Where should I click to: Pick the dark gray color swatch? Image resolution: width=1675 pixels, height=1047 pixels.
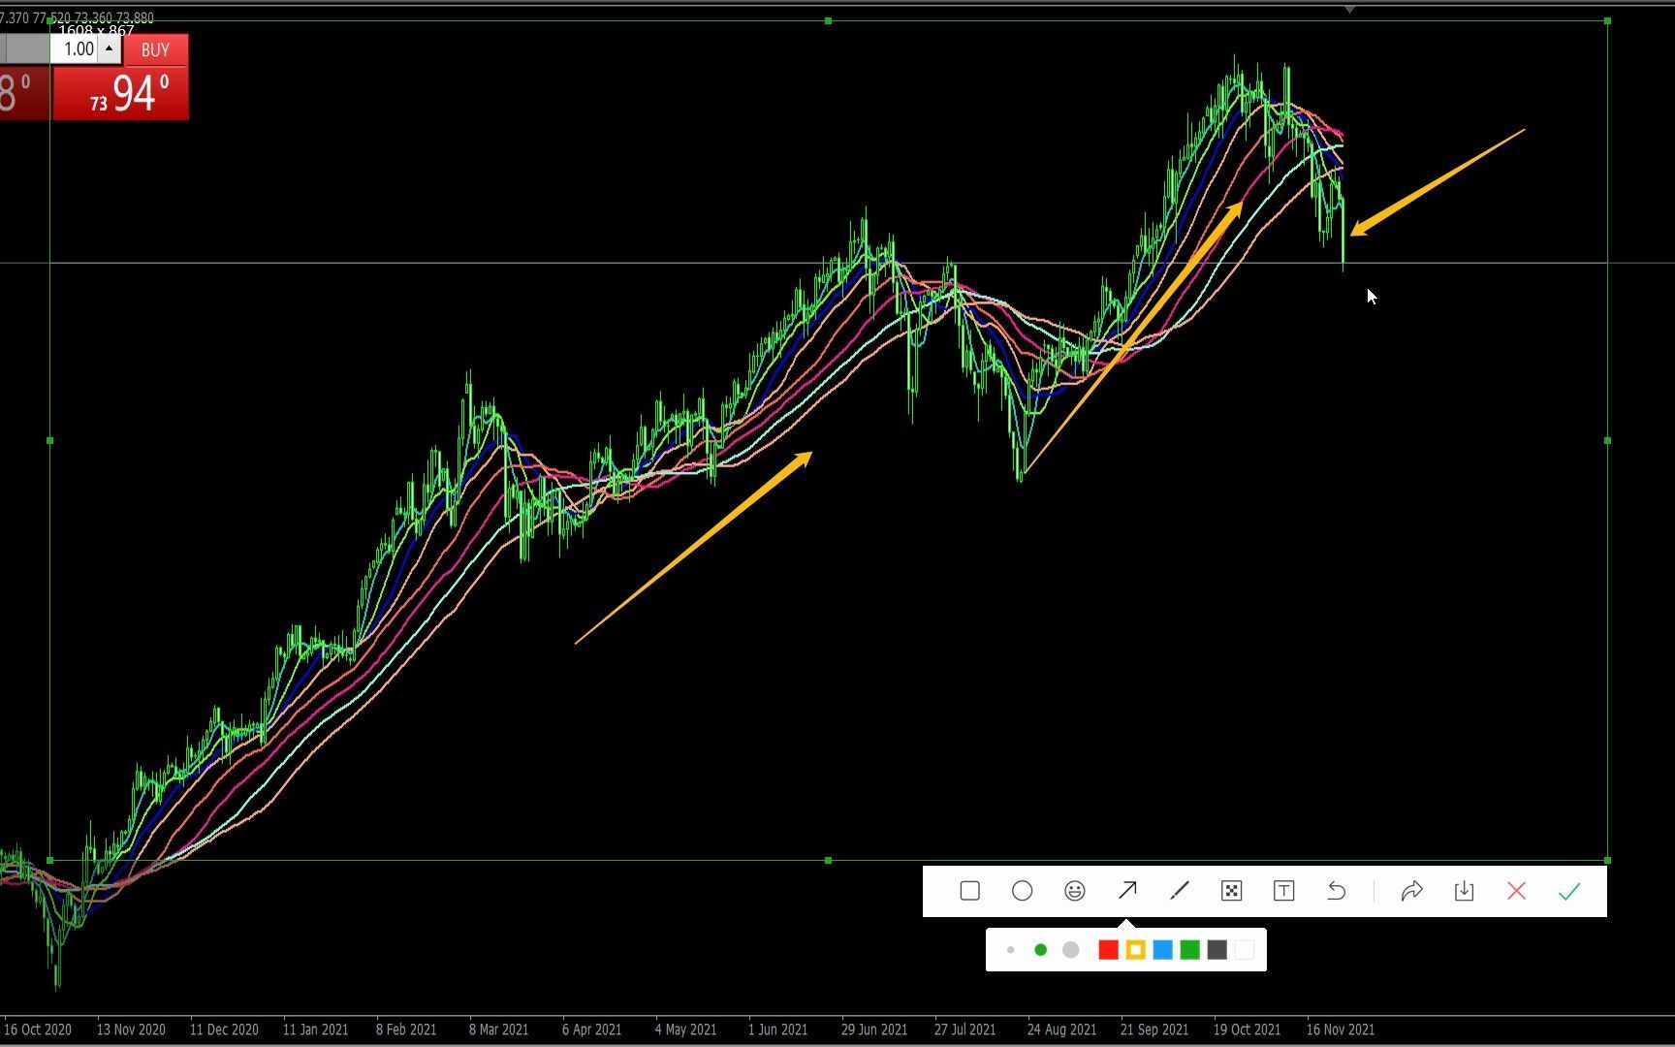(x=1217, y=950)
